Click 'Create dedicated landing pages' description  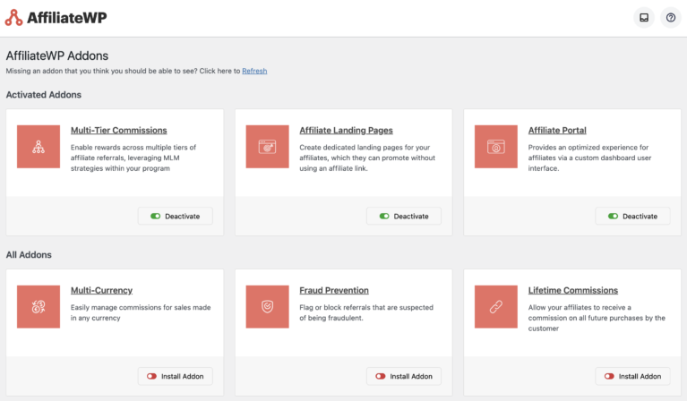click(367, 158)
